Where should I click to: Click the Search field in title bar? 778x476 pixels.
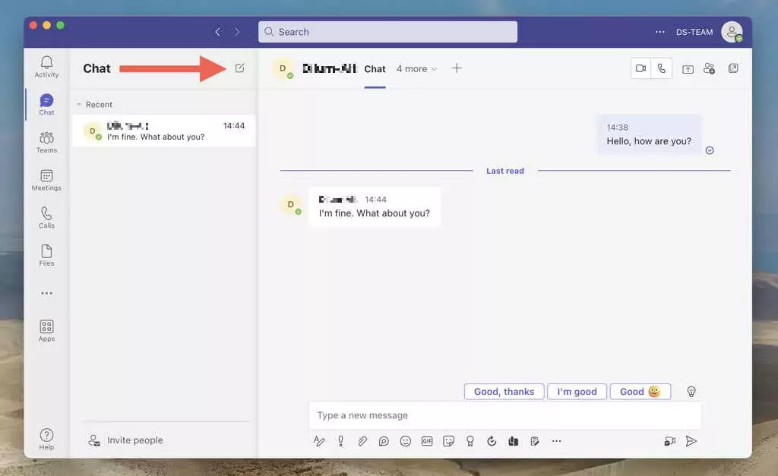click(387, 32)
